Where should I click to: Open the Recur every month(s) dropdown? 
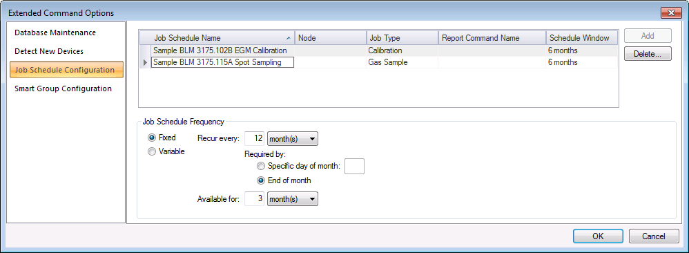(292, 139)
